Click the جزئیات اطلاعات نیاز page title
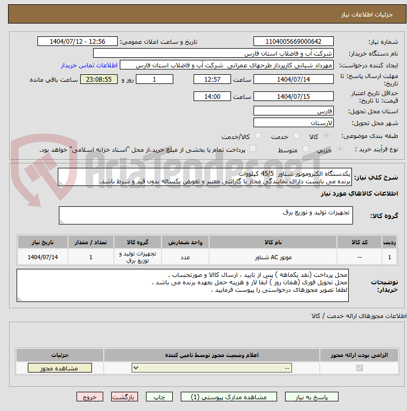The height and width of the screenshot is (411, 407). click(x=367, y=14)
